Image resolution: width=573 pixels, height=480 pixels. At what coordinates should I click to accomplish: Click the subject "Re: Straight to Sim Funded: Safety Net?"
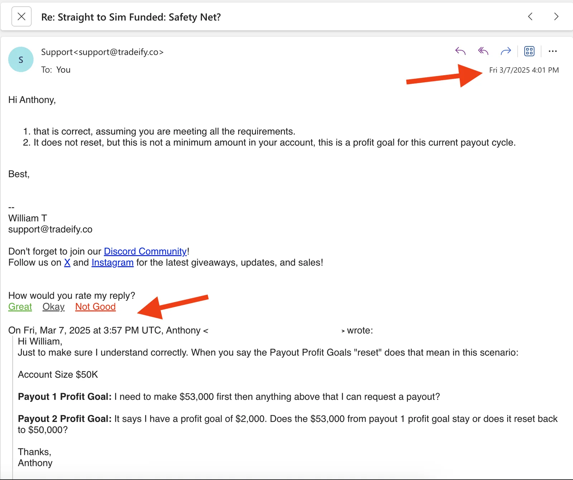point(131,17)
